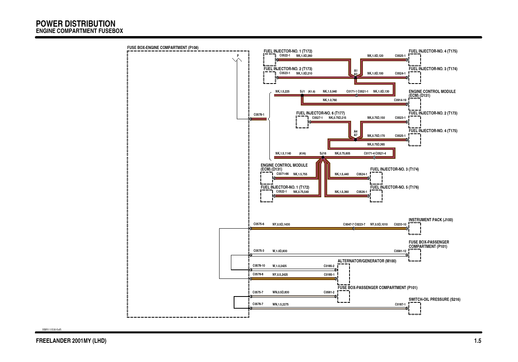518x362 pixels.
Task: Click the page number 1.5
Action: (477, 341)
